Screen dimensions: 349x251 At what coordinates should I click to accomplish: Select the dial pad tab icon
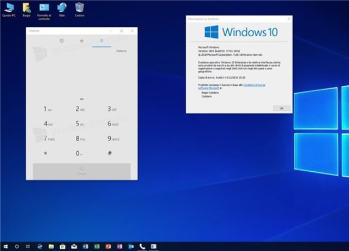[x=101, y=41]
